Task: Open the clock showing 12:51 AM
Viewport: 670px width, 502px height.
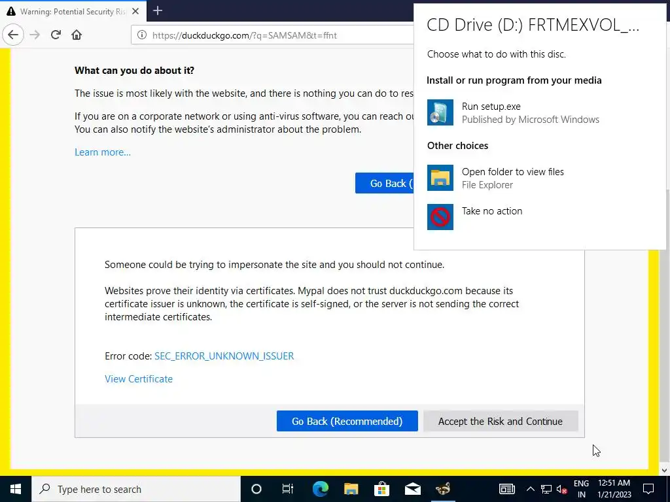Action: 614,489
